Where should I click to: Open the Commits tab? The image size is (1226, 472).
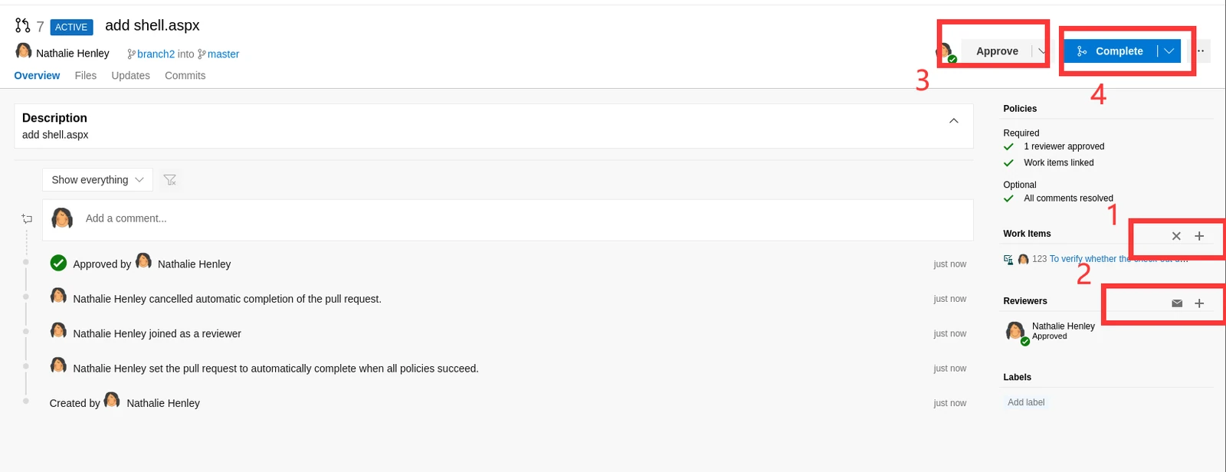click(x=185, y=75)
